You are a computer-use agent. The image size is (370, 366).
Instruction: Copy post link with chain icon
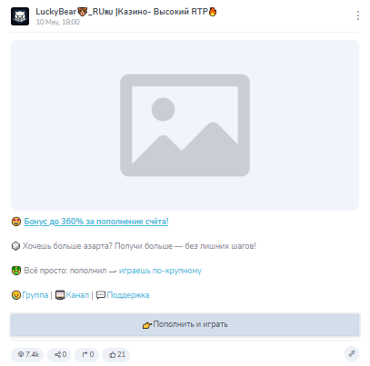point(352,353)
